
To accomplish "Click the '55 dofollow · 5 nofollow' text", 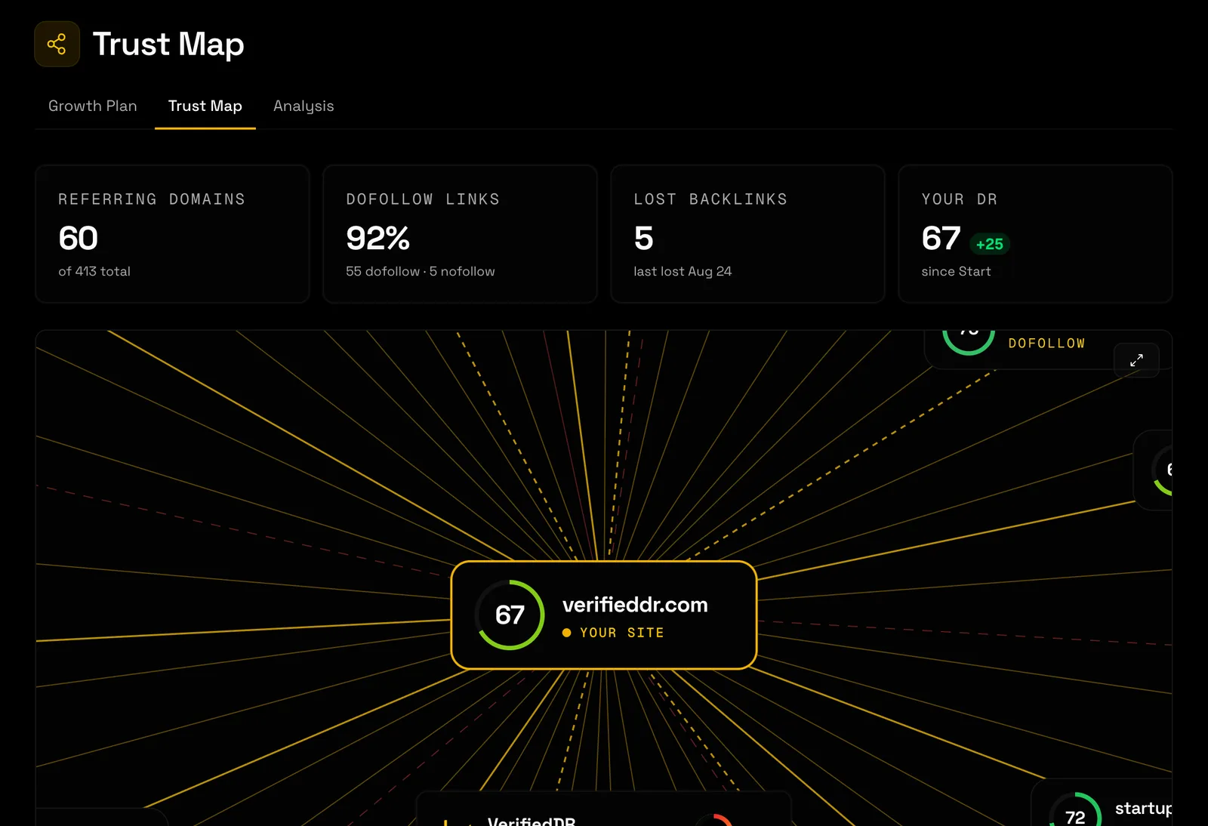I will point(421,271).
